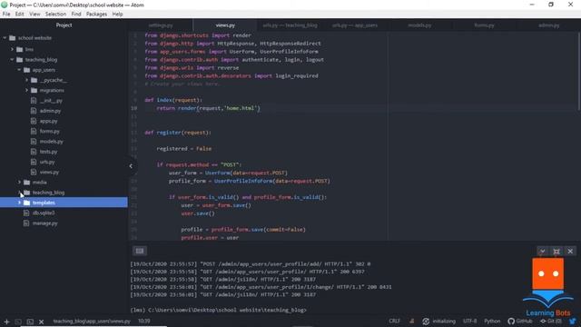581x327 pixels.
Task: Expand the migrations folder arrow
Action: click(26, 90)
